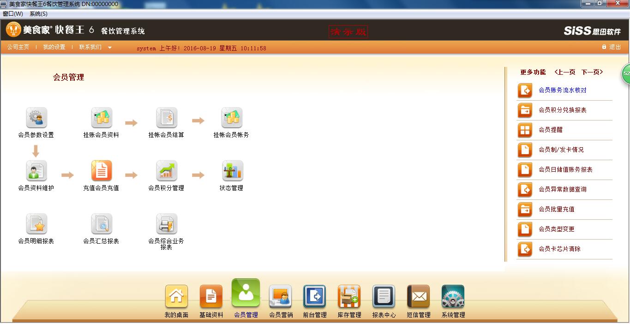Open 系统管理 module in bottom dock
This screenshot has height=324, width=630.
tap(453, 297)
